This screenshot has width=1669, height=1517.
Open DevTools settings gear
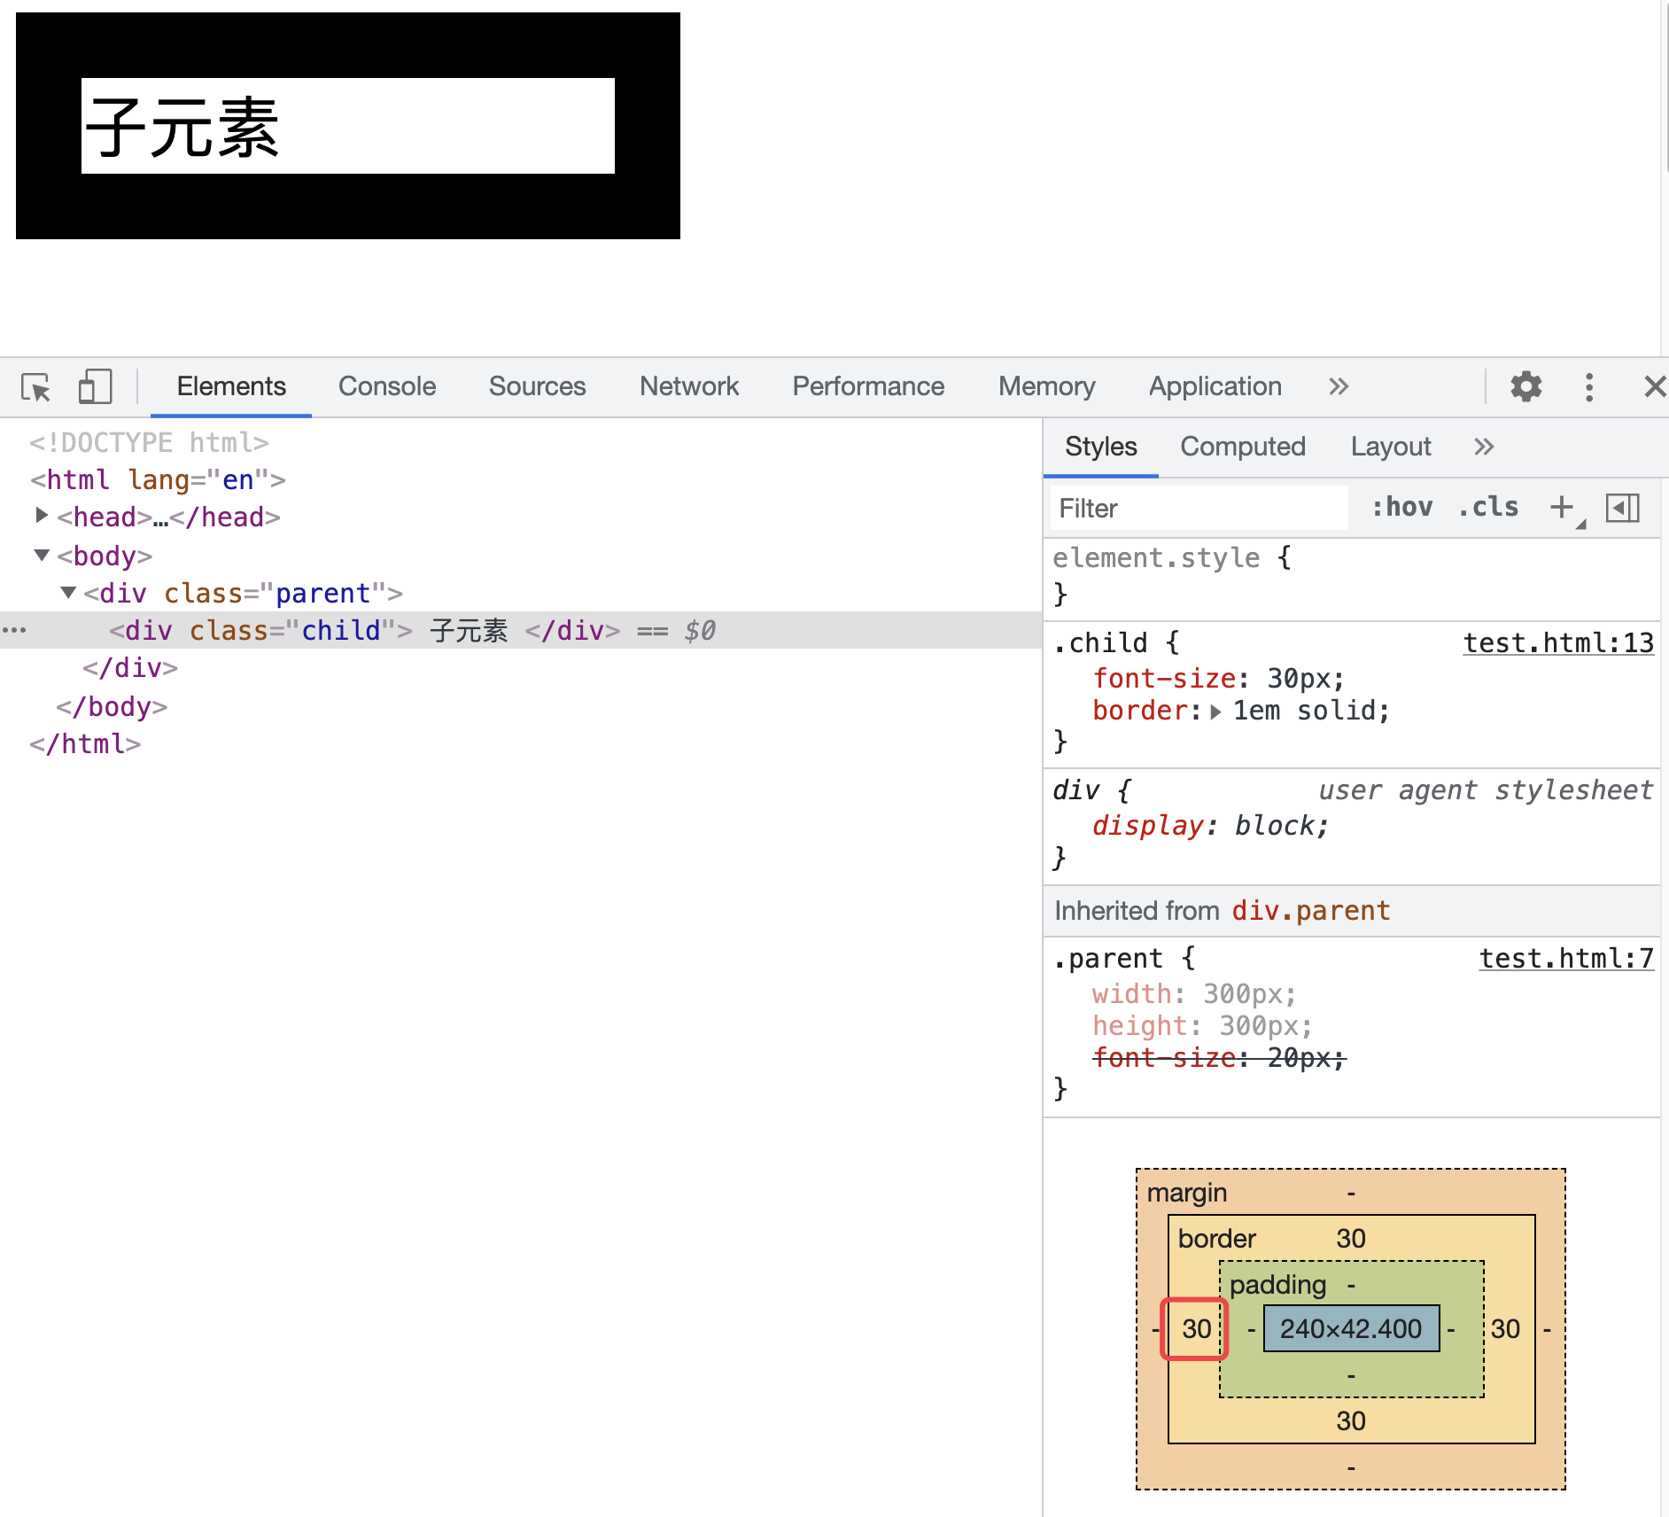[x=1525, y=387]
